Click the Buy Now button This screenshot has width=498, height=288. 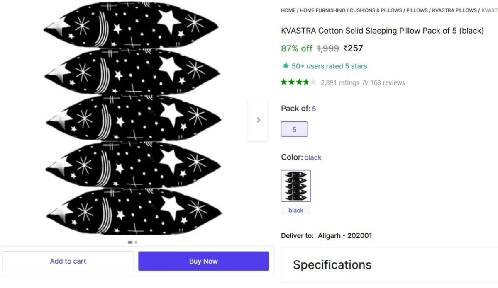tap(203, 261)
